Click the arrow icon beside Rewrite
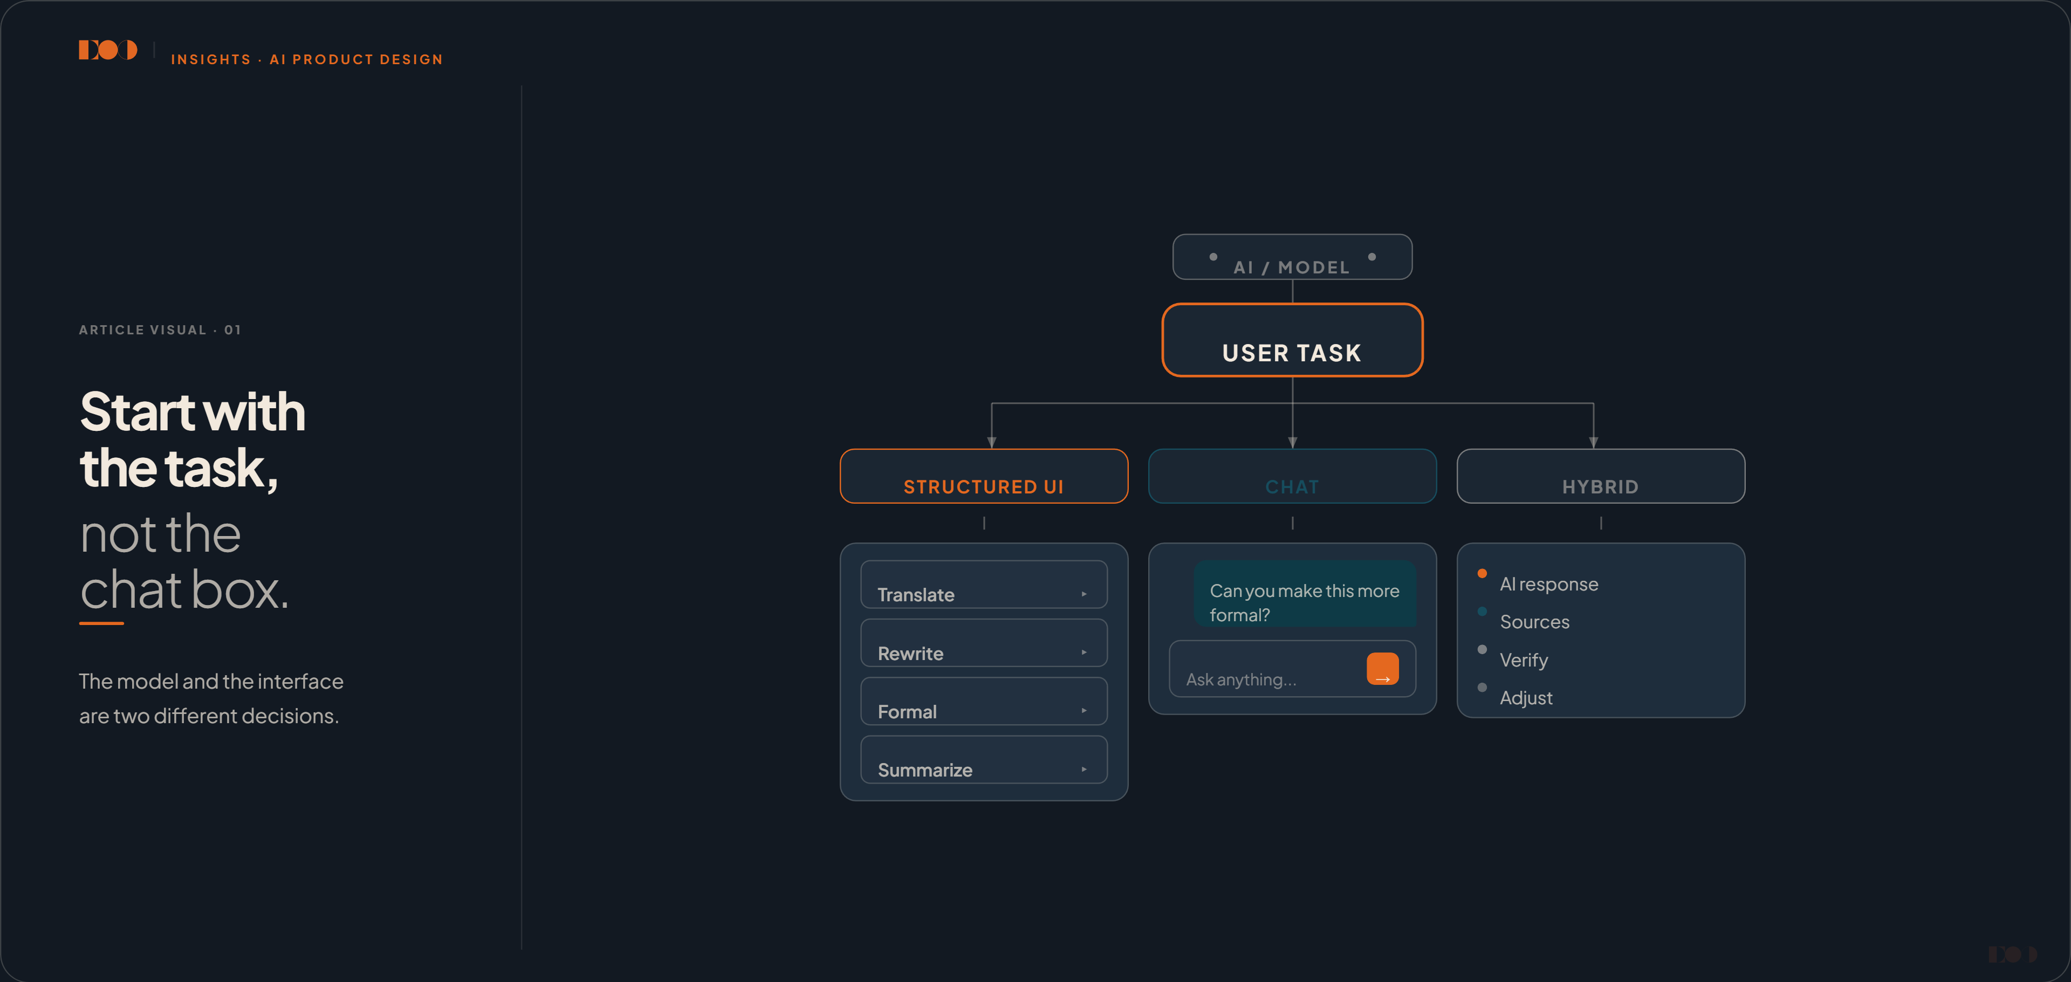 [1083, 653]
